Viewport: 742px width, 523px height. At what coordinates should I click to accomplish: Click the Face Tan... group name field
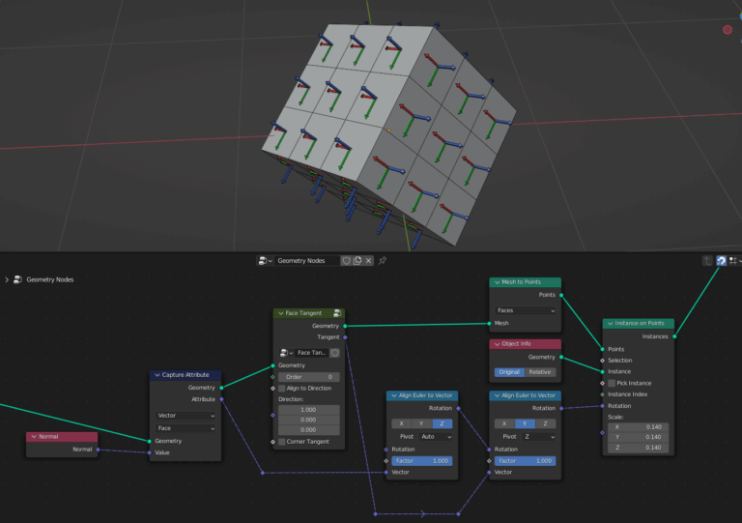[311, 353]
